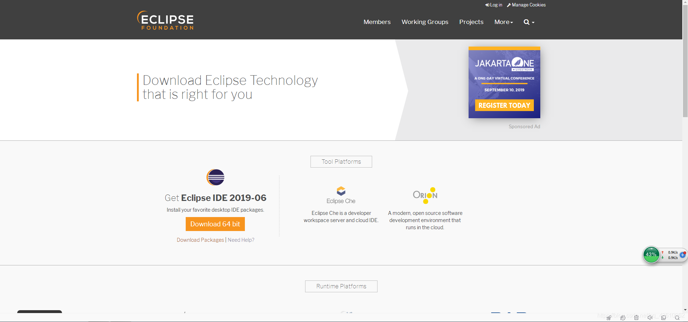The image size is (688, 322).
Task: Open the Working Groups menu item
Action: [x=425, y=22]
